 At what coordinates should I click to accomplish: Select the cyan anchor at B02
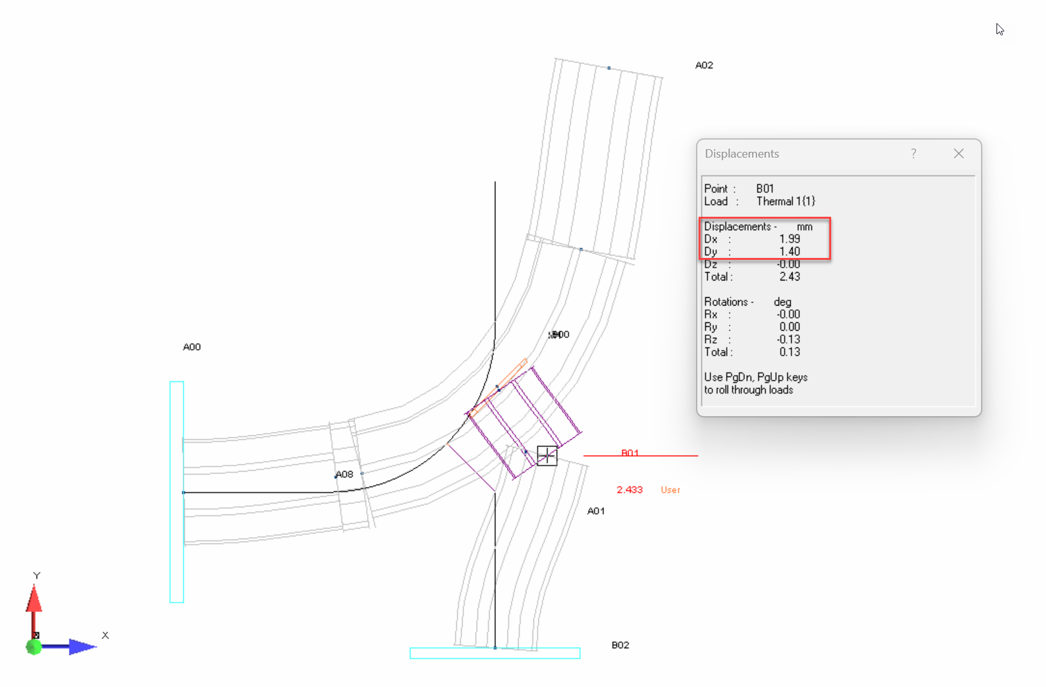pyautogui.click(x=495, y=654)
